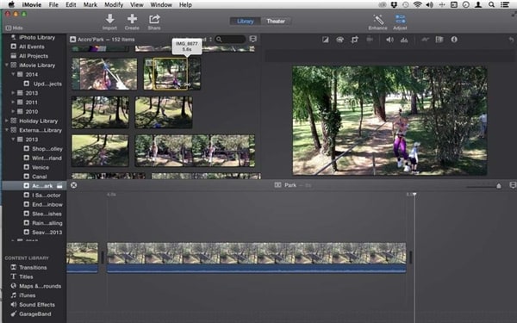The width and height of the screenshot is (517, 323).
Task: Click the revert adjustments arrow
Action: [511, 40]
